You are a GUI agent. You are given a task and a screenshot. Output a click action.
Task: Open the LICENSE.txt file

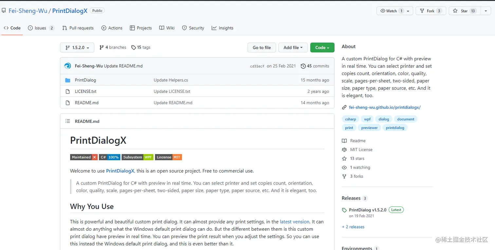point(85,91)
